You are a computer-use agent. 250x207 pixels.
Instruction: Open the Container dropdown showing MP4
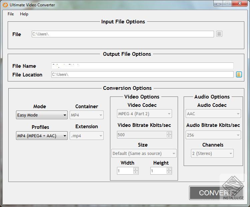pos(87,115)
